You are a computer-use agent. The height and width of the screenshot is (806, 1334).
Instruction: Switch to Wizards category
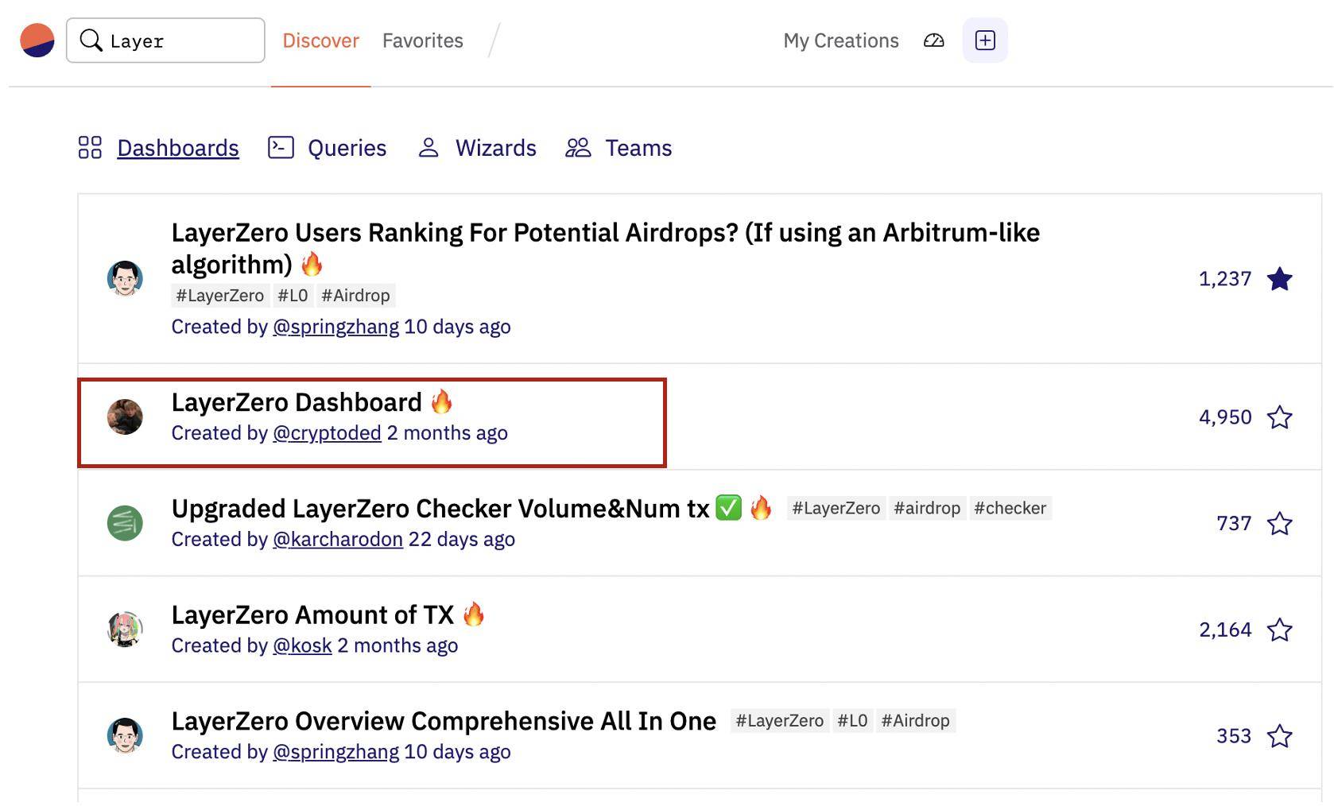pos(496,148)
